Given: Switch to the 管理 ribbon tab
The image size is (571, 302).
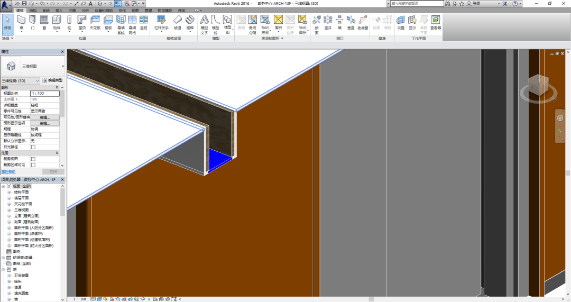Looking at the screenshot, I should (x=148, y=11).
